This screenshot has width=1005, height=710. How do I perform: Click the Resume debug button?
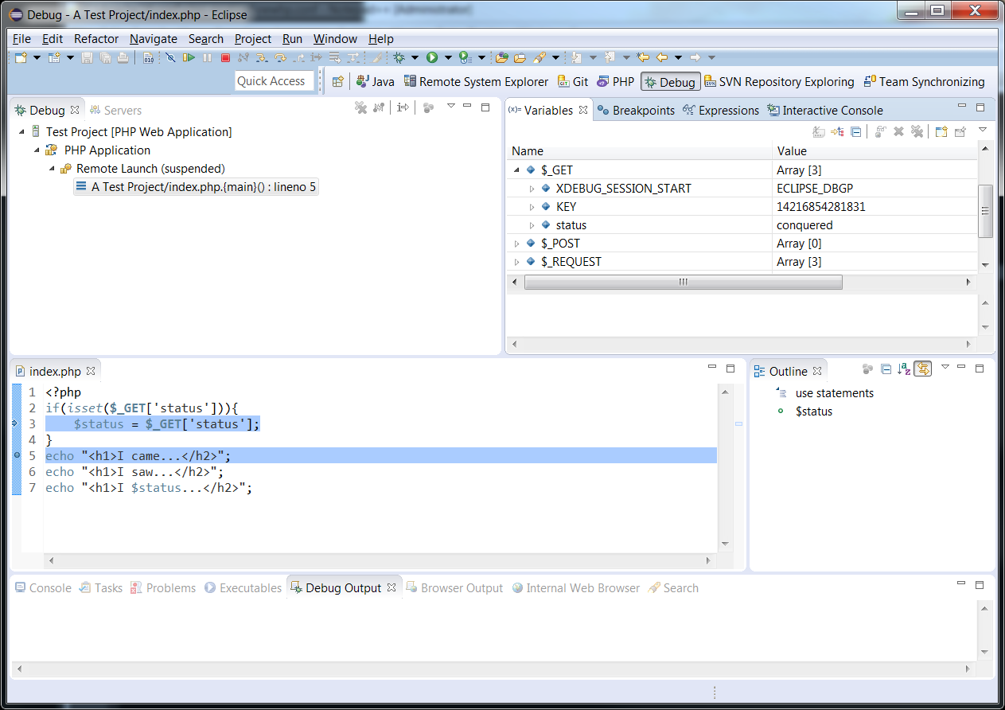[189, 57]
